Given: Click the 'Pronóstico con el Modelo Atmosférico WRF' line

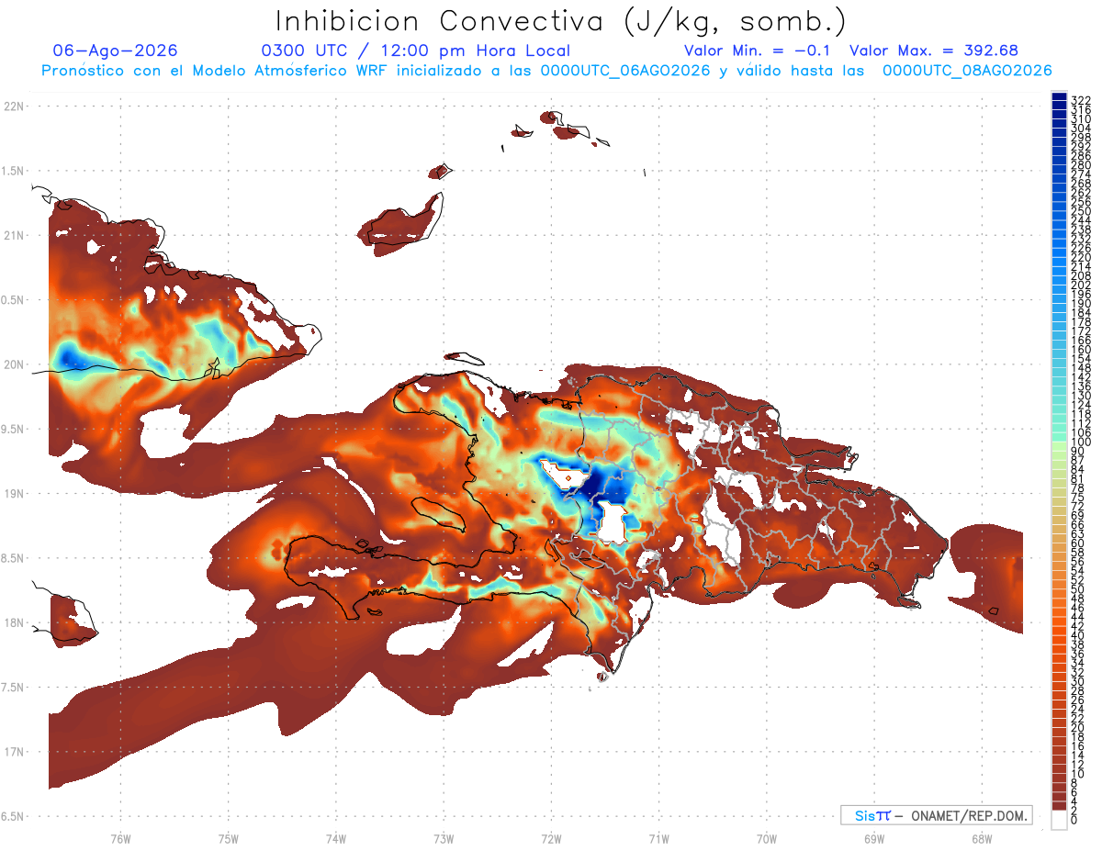Looking at the screenshot, I should (547, 70).
